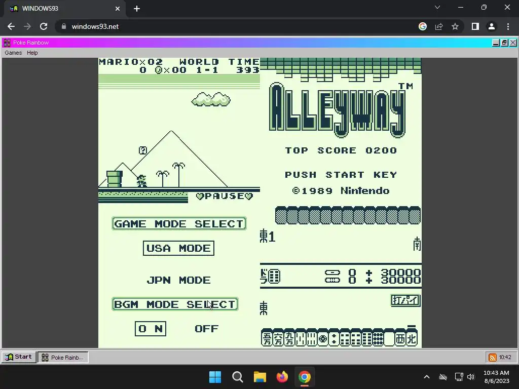This screenshot has height=389, width=519.
Task: Open the Help menu
Action: tap(32, 53)
